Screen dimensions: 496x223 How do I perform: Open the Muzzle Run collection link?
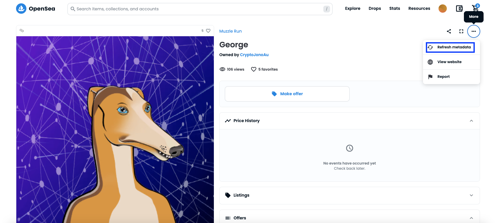point(230,31)
